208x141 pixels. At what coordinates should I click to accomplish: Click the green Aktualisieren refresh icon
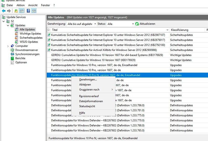[137, 24]
